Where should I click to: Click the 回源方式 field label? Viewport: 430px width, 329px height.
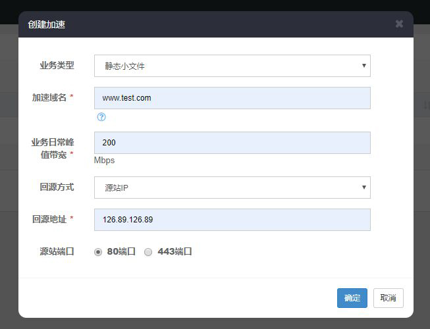(57, 187)
